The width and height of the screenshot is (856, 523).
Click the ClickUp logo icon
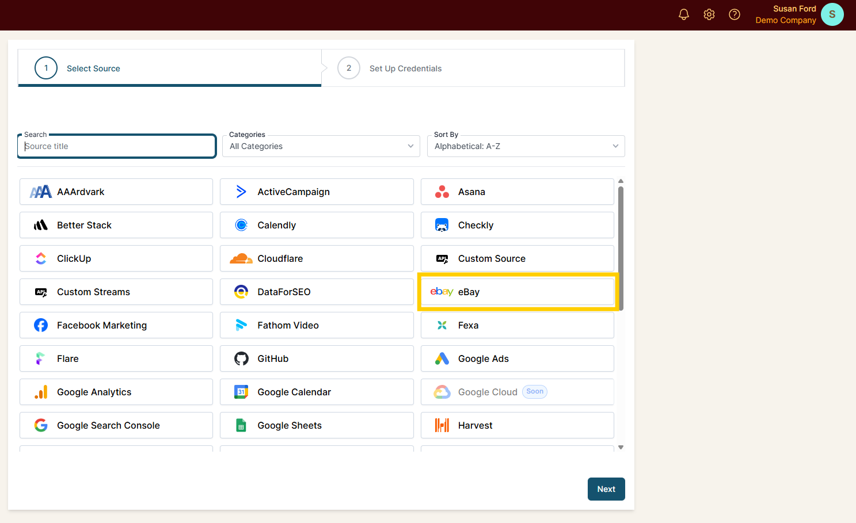(41, 258)
